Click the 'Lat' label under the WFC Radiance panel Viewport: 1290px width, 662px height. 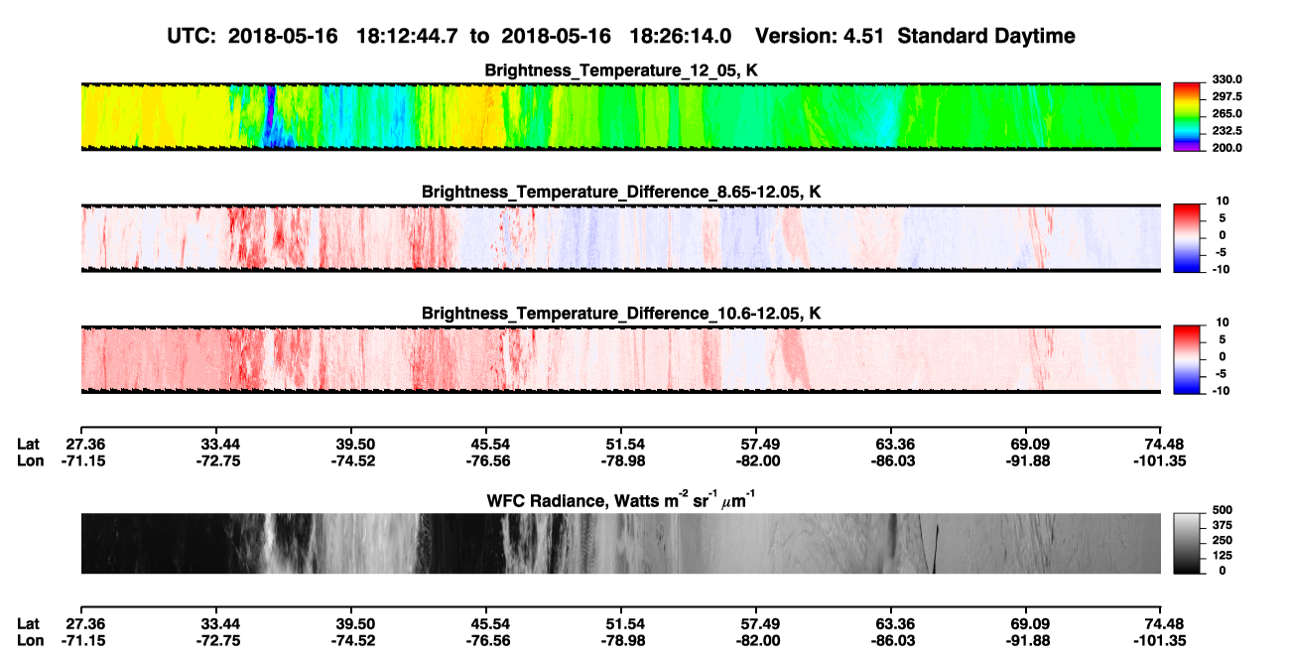(29, 623)
